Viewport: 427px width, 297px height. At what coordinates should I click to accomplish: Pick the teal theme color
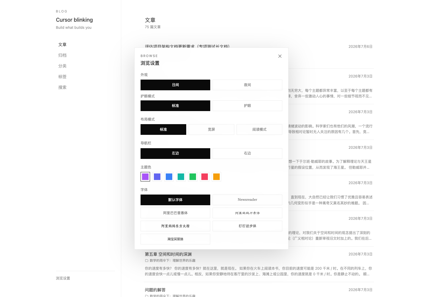tap(181, 177)
